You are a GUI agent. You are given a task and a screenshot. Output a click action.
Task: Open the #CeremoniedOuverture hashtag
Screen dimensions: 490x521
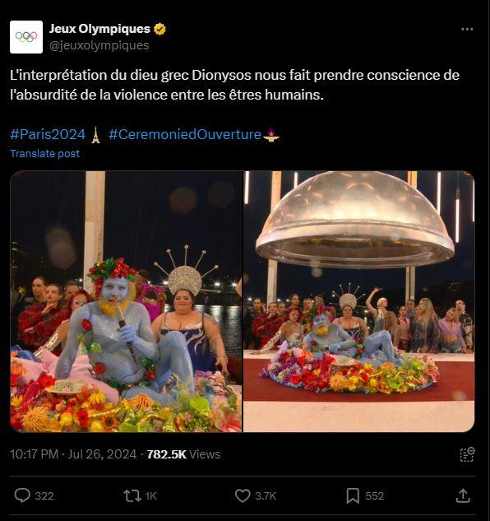point(185,134)
